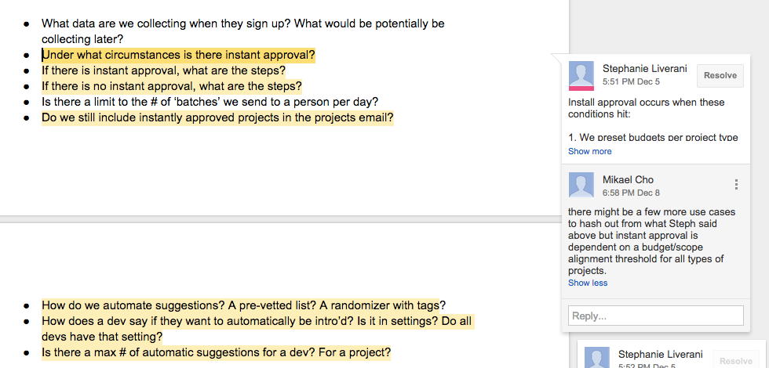Resolve the lower Stephanie Liverani comment

coord(736,361)
